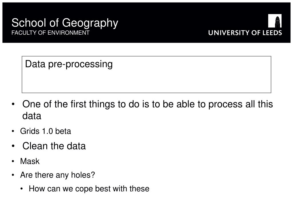The width and height of the screenshot is (293, 220).
Task: Select the "School of Geography" heading
Action: click(65, 23)
